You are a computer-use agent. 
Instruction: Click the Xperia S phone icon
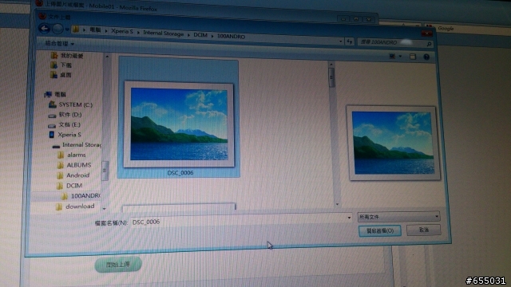[x=51, y=135]
